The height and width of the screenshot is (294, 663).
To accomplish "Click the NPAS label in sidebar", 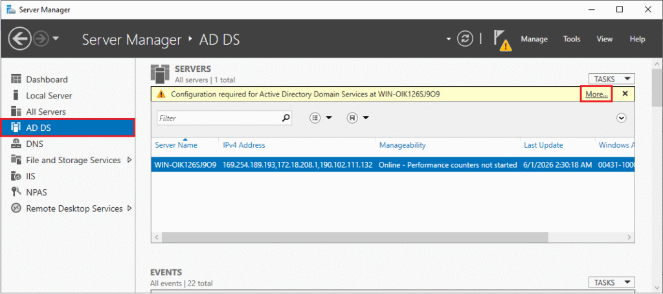I will pos(36,192).
